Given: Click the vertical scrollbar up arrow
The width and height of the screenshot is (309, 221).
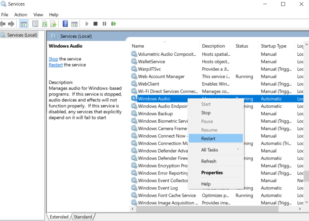Looking at the screenshot, I should 306,45.
